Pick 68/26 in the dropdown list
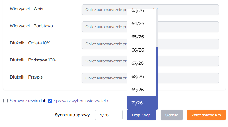The image size is (228, 127). 141,77
